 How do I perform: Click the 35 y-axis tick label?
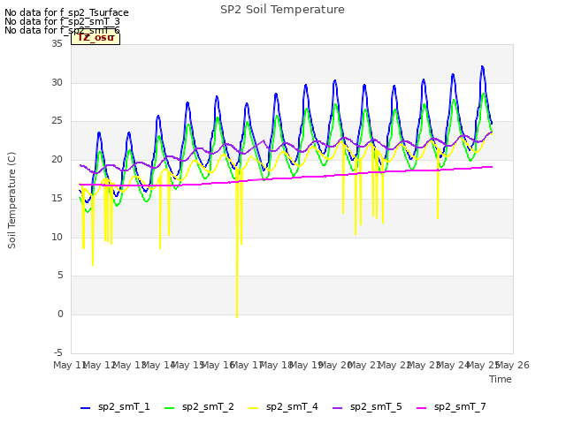pyautogui.click(x=57, y=44)
